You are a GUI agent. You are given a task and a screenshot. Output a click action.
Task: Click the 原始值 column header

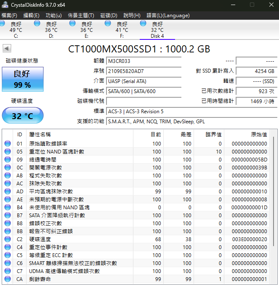point(247,135)
